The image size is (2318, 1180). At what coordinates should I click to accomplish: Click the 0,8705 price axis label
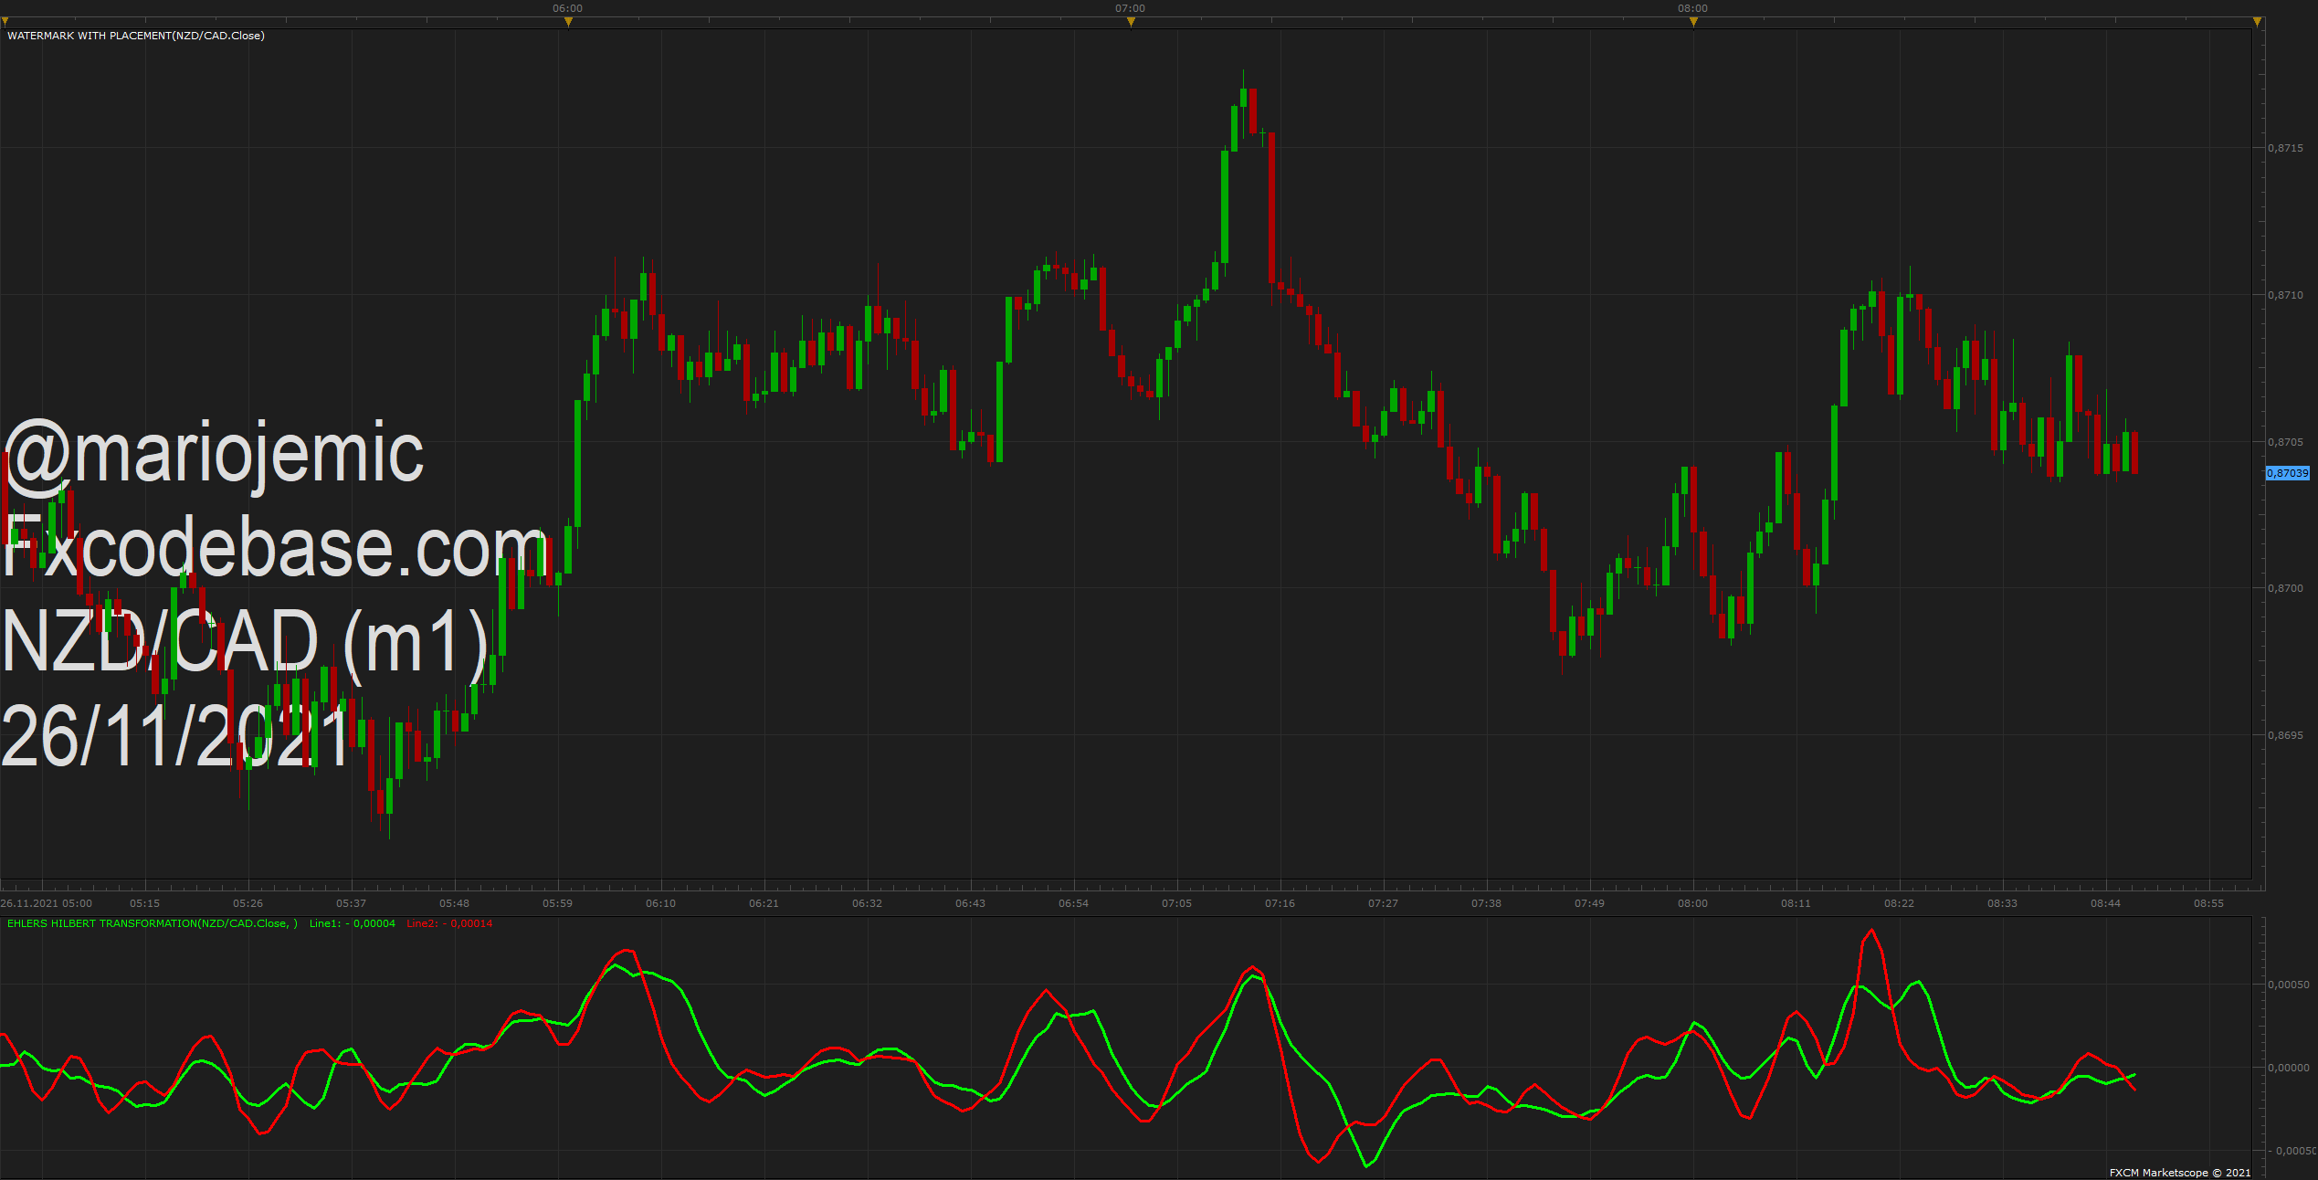(2285, 442)
